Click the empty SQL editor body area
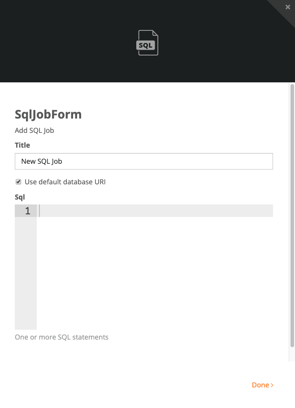 pos(152,273)
